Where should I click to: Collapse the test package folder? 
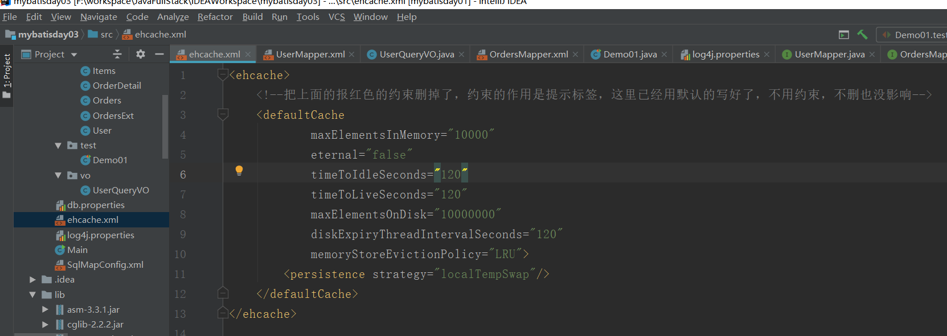tap(58, 146)
